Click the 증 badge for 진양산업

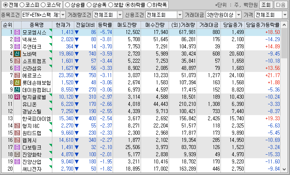(17, 162)
